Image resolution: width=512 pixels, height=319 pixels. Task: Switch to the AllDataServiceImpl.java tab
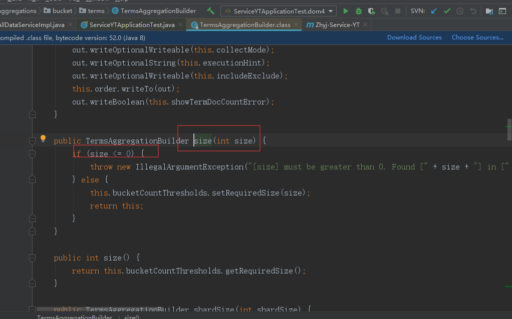coord(32,25)
